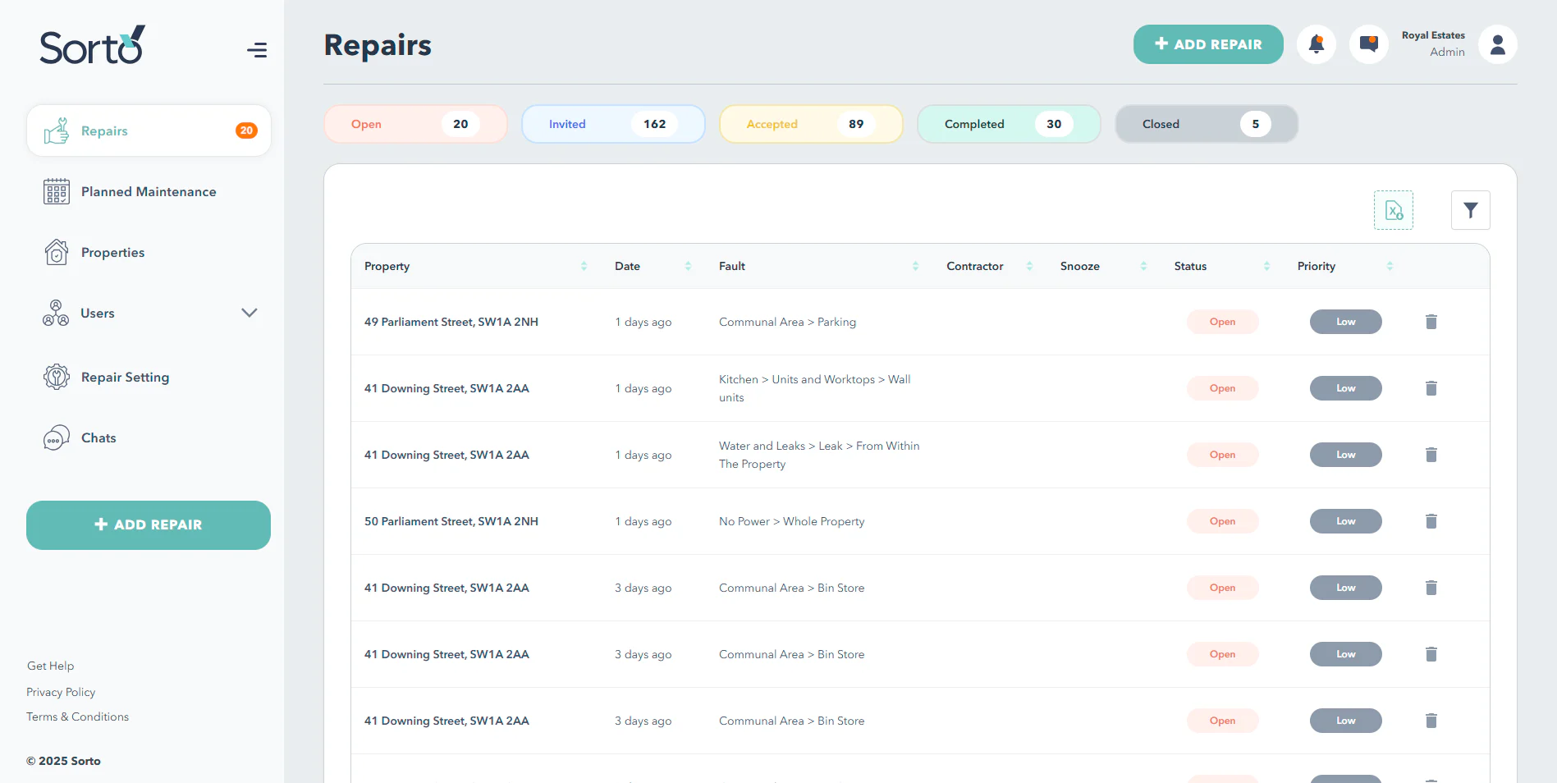Click the 20 badge on Repairs
This screenshot has width=1557, height=783.
(x=246, y=130)
